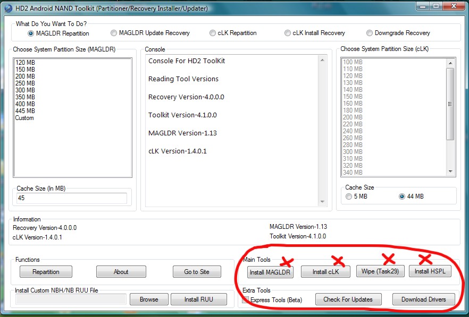Screen dimensions: 469x317
Task: Choose Custom partition size entry
Action: coord(24,118)
